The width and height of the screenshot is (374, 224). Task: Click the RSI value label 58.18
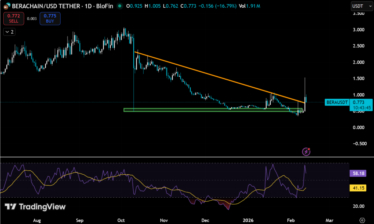(358, 174)
